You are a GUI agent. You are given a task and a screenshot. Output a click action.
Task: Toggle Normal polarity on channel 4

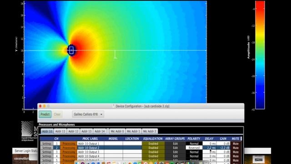[x=194, y=156]
